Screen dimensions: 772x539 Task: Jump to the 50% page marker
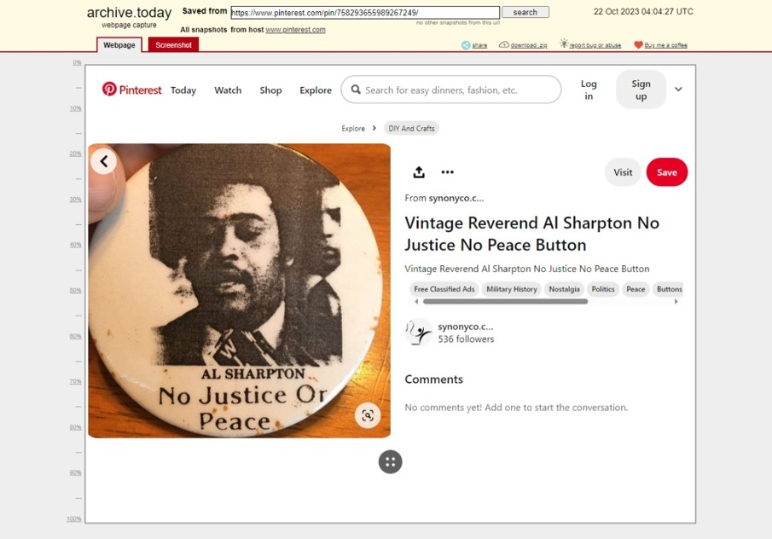(x=75, y=291)
